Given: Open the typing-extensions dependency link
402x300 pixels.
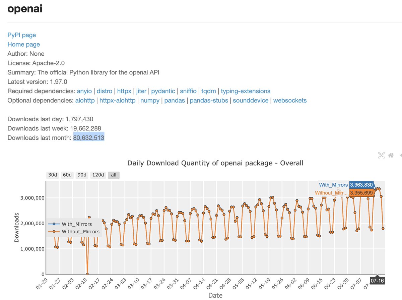Looking at the screenshot, I should 246,91.
